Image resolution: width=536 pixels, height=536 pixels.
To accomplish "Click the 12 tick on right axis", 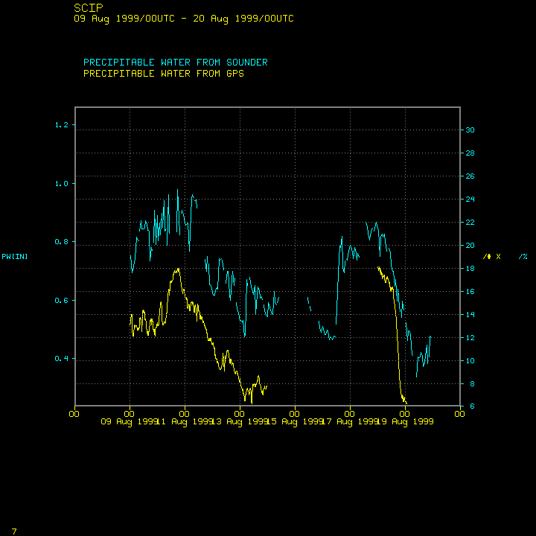I will point(470,338).
